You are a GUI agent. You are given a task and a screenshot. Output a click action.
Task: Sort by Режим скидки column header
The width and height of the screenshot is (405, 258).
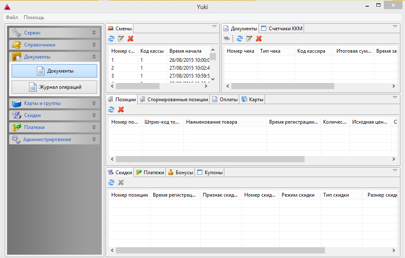click(299, 195)
